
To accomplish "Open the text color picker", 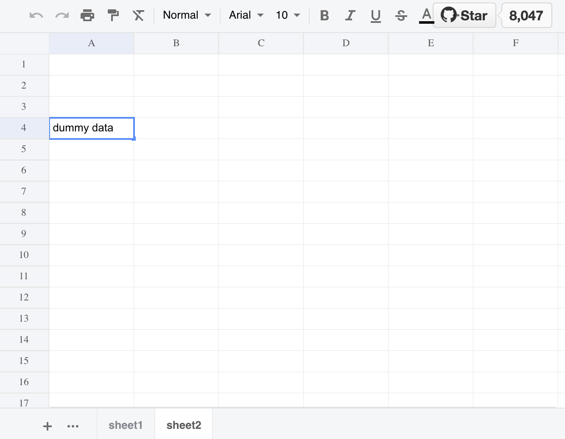I will (425, 15).
